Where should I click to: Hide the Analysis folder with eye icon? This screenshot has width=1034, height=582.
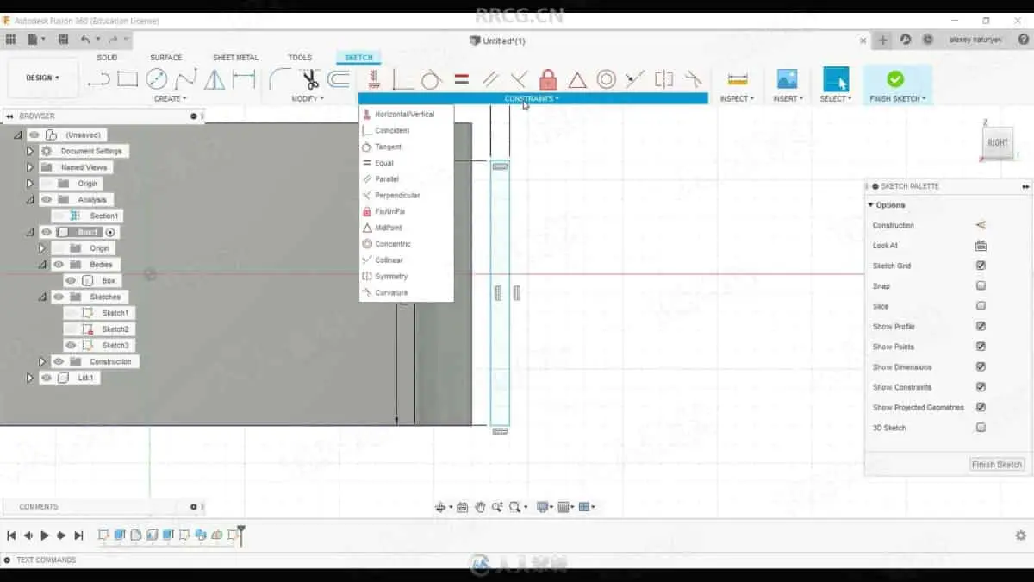coord(47,200)
